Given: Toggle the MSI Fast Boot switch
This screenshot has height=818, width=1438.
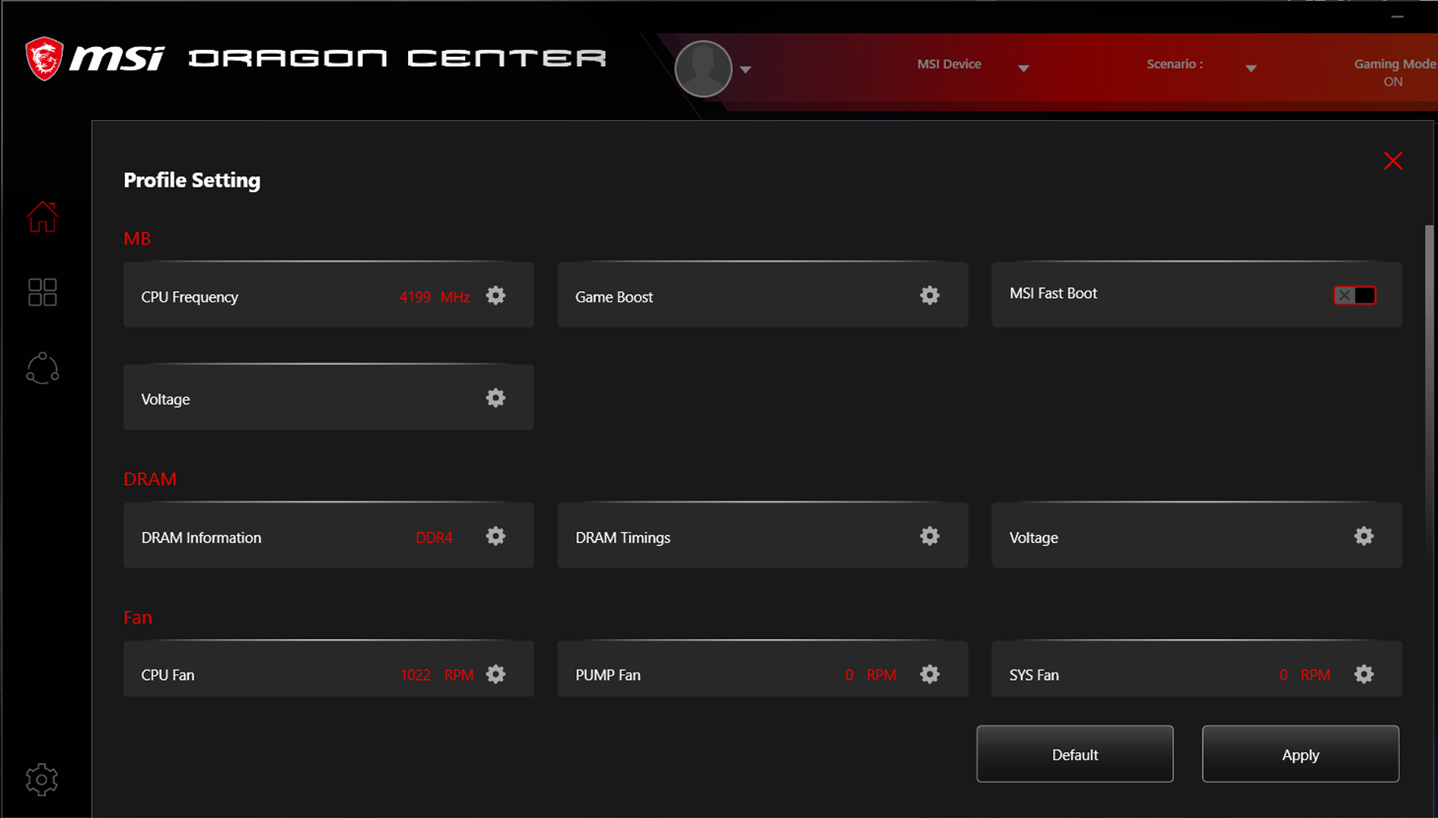Looking at the screenshot, I should (1355, 296).
